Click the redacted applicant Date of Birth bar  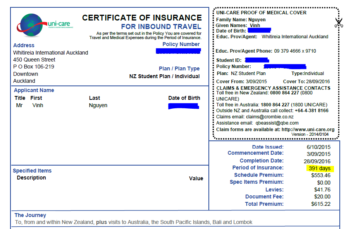(x=184, y=106)
